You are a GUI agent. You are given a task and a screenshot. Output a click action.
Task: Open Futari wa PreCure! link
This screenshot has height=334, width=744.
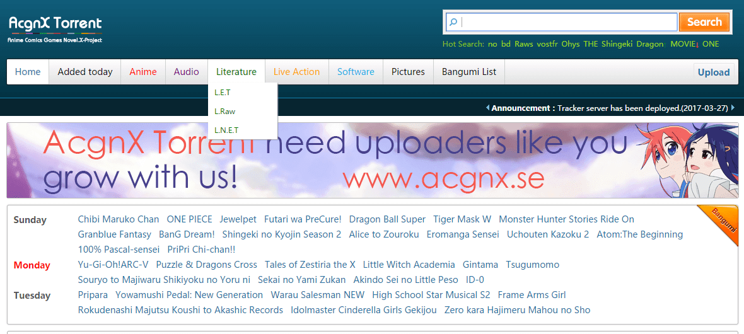pyautogui.click(x=303, y=219)
